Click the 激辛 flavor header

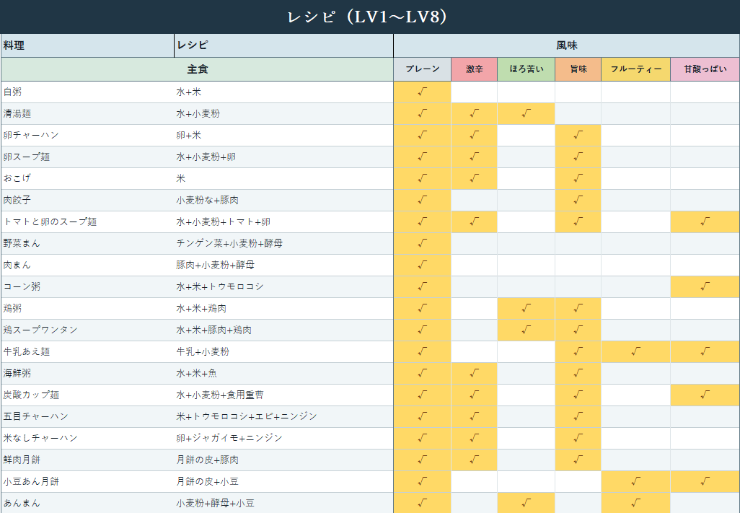[x=475, y=69]
